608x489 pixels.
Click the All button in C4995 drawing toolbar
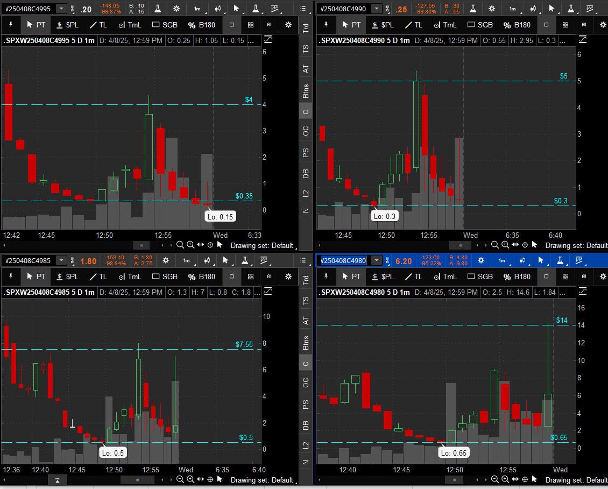pyautogui.click(x=269, y=25)
